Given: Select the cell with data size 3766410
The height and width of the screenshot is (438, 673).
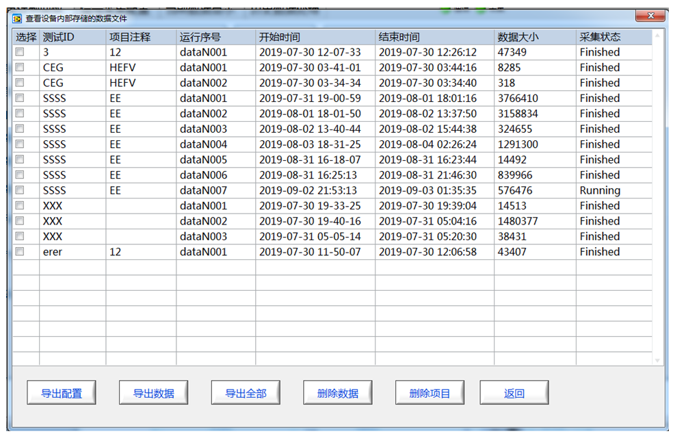Looking at the screenshot, I should [518, 98].
